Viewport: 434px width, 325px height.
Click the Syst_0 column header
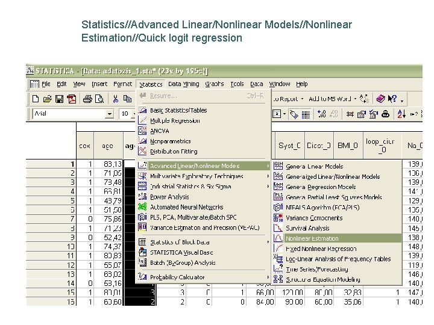pyautogui.click(x=289, y=146)
